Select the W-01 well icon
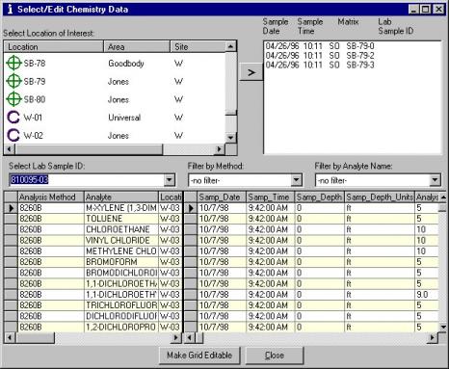449x369 pixels. pos(13,118)
